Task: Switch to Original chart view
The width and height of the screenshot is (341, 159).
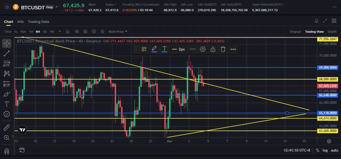Action: [x=295, y=32]
